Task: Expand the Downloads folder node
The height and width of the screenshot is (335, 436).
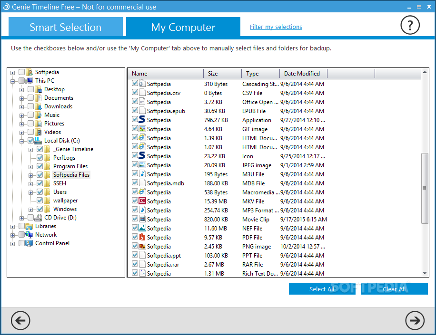Action: tap(21, 107)
